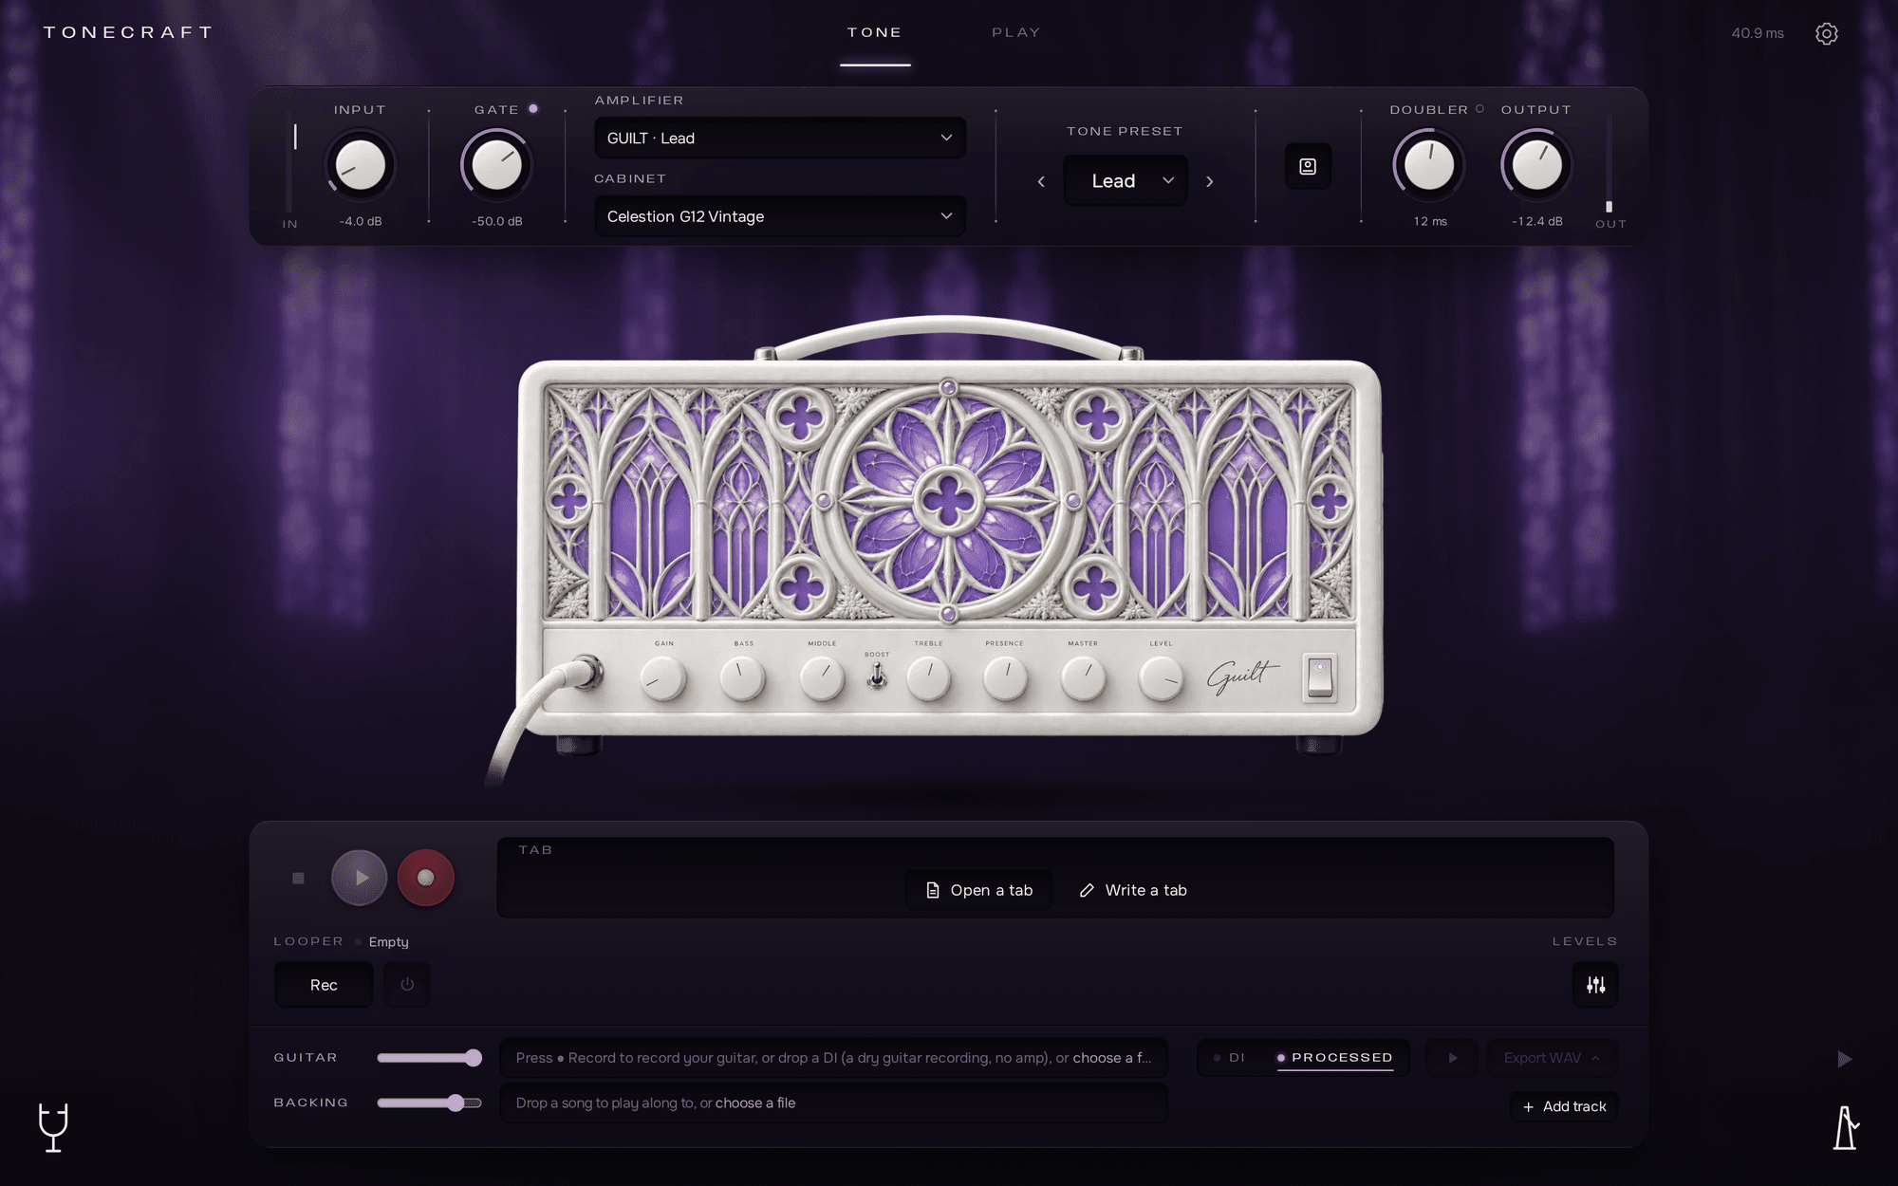Screen dimensions: 1898x1186
Task: Click the looper Rec button
Action: [x=324, y=985]
